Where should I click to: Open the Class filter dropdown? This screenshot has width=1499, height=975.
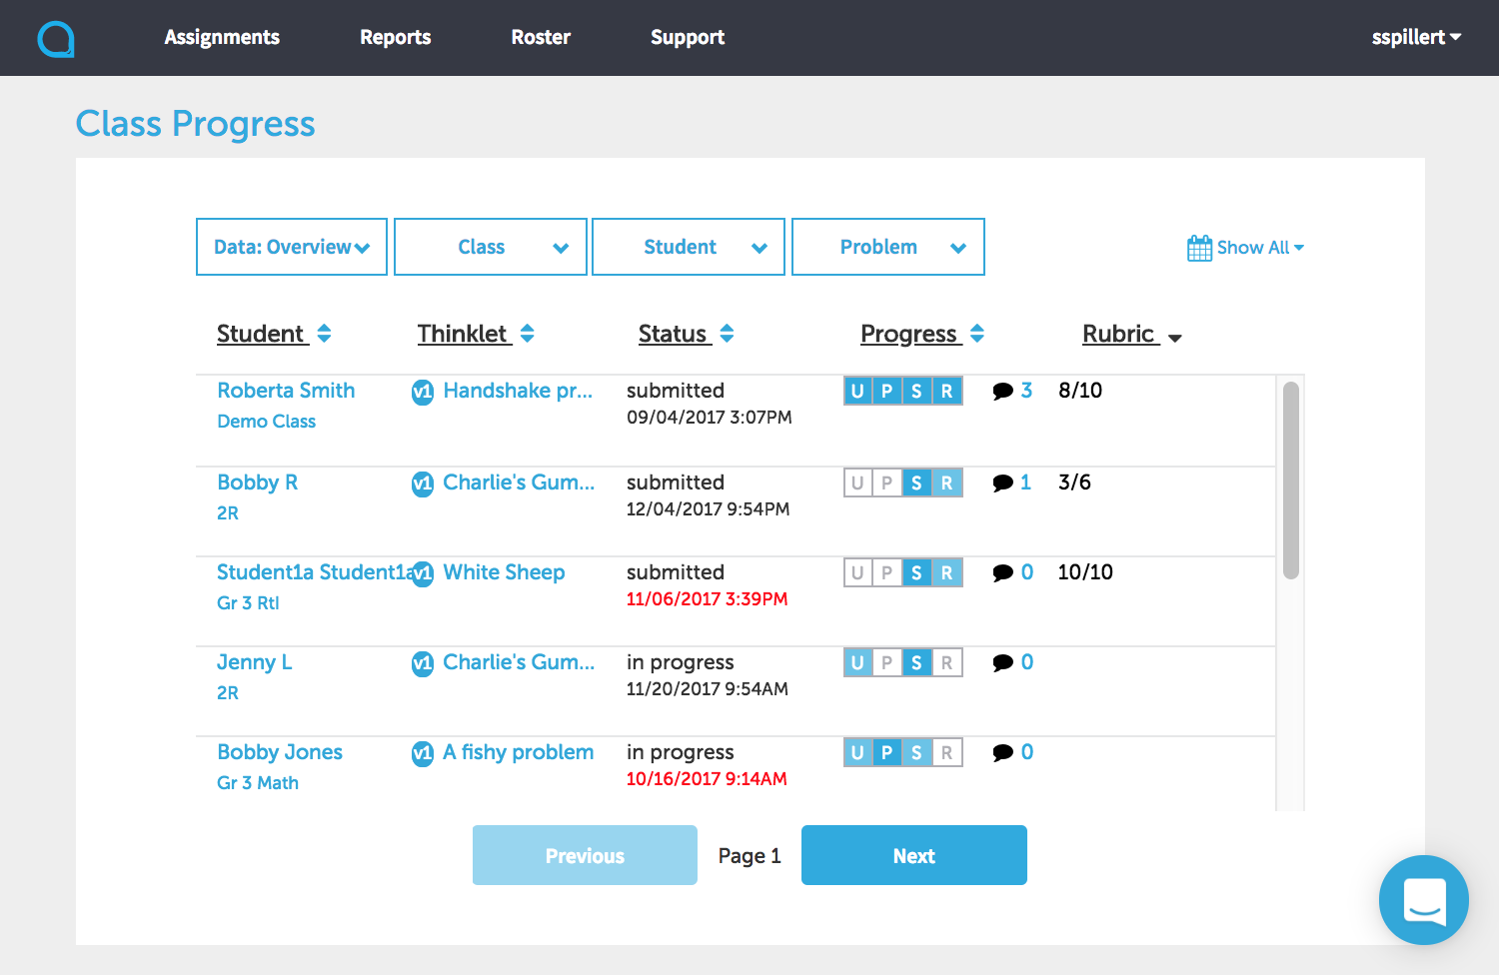[x=491, y=247]
